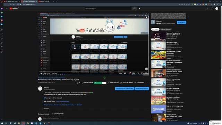The image size is (222, 125).
Task: Open the player's settings gear
Action: (x=129, y=73)
